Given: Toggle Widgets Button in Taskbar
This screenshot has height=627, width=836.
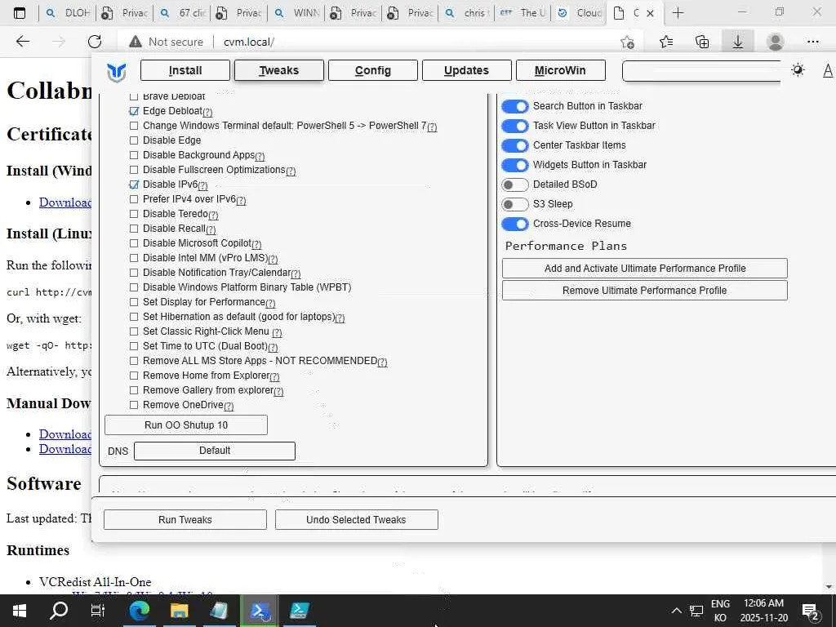Looking at the screenshot, I should pyautogui.click(x=515, y=165).
